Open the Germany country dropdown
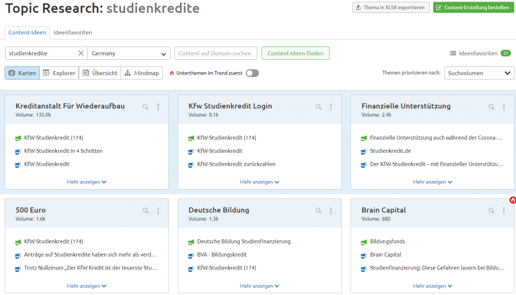This screenshot has height=295, width=516. [x=129, y=53]
